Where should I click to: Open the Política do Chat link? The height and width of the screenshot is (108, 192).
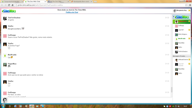pyautogui.click(x=72, y=12)
